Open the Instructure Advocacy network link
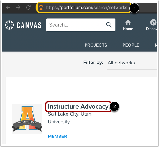This screenshot has height=147, width=159. pos(78,106)
